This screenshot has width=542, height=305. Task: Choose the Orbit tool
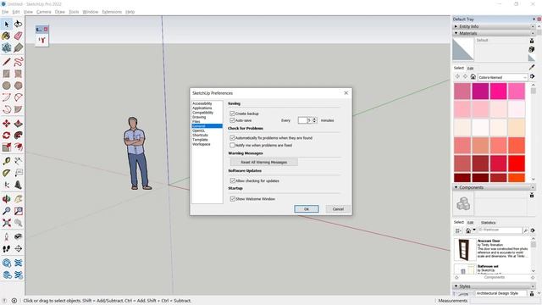(6, 199)
